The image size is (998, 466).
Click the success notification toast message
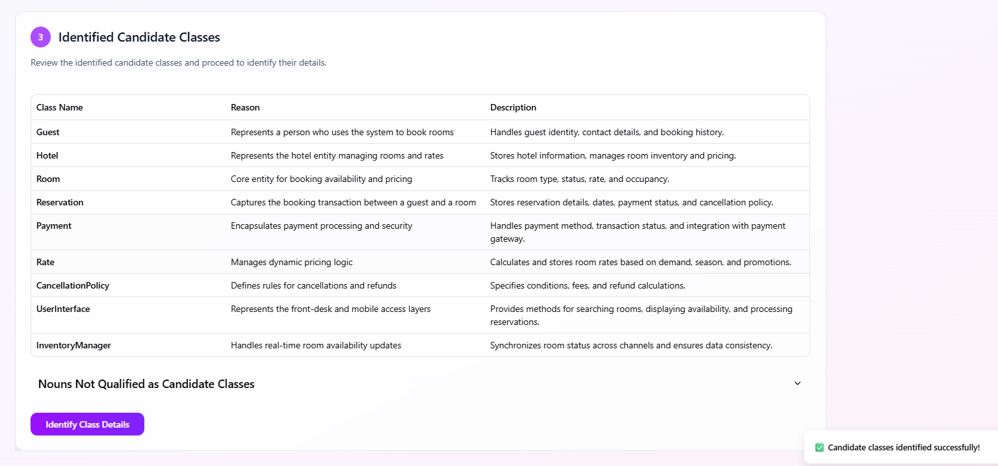coord(903,447)
